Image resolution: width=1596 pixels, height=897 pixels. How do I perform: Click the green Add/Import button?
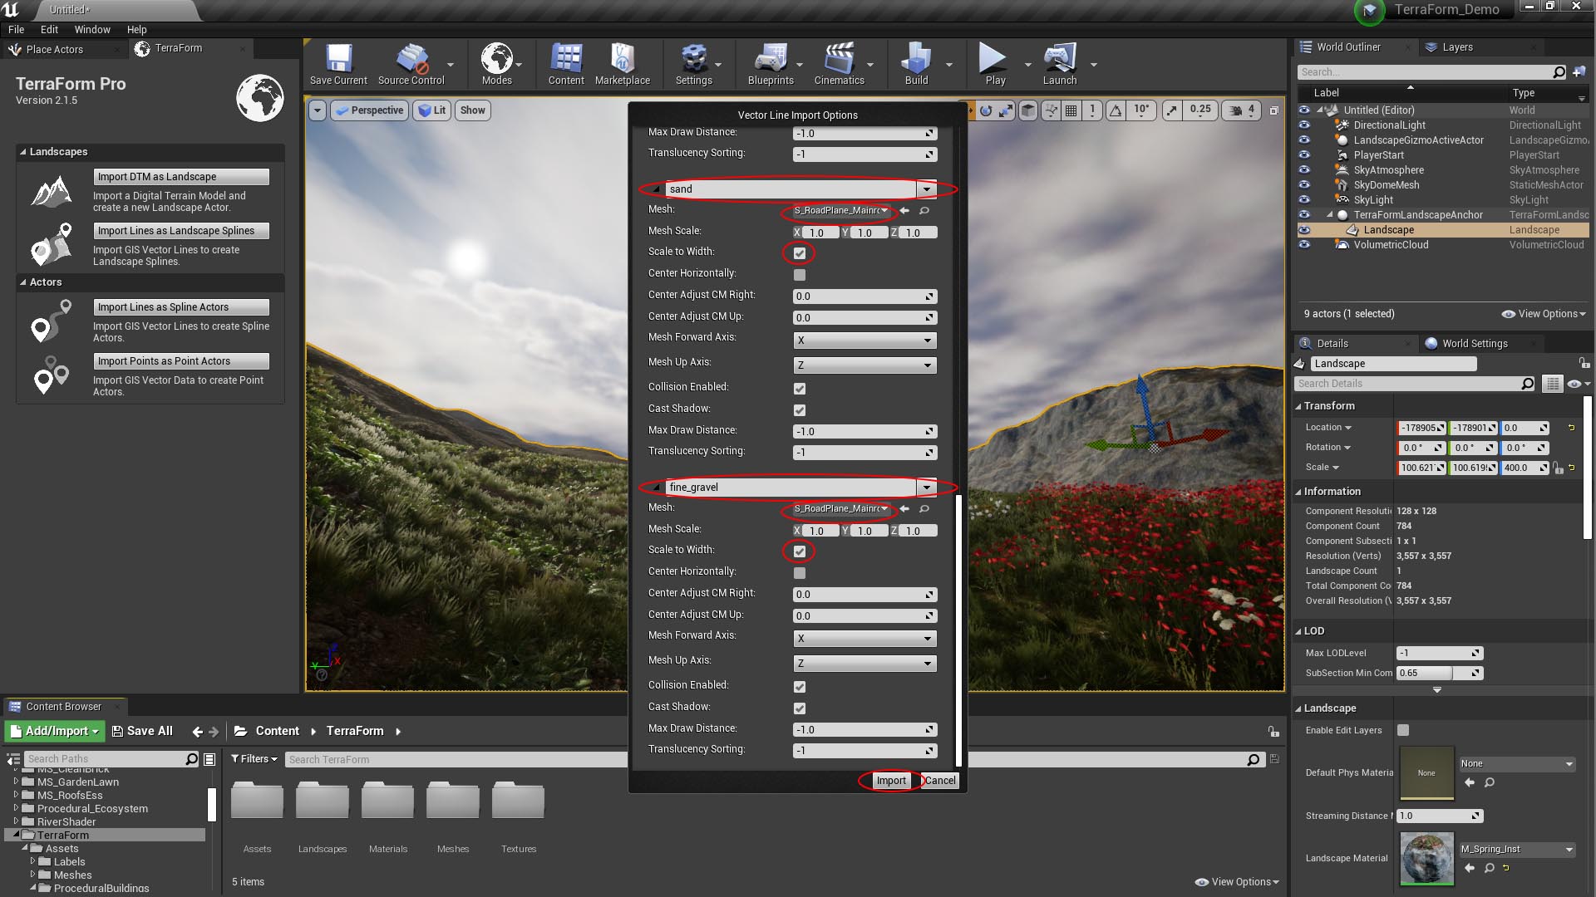[55, 732]
